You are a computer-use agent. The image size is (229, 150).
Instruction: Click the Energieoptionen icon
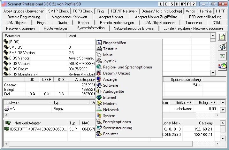(99, 122)
